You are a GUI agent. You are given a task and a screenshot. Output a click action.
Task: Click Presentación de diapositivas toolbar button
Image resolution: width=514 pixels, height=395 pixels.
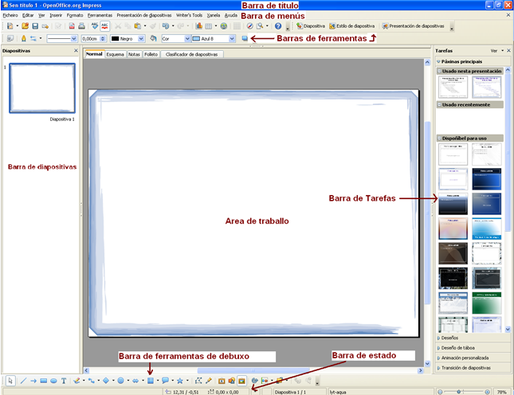413,25
